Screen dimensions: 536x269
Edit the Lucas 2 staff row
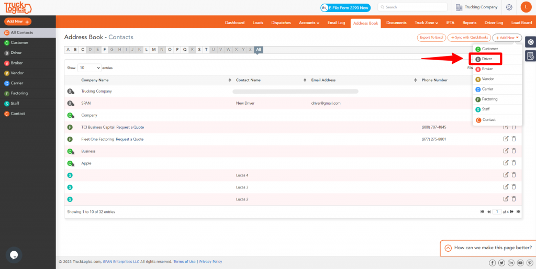click(x=506, y=198)
